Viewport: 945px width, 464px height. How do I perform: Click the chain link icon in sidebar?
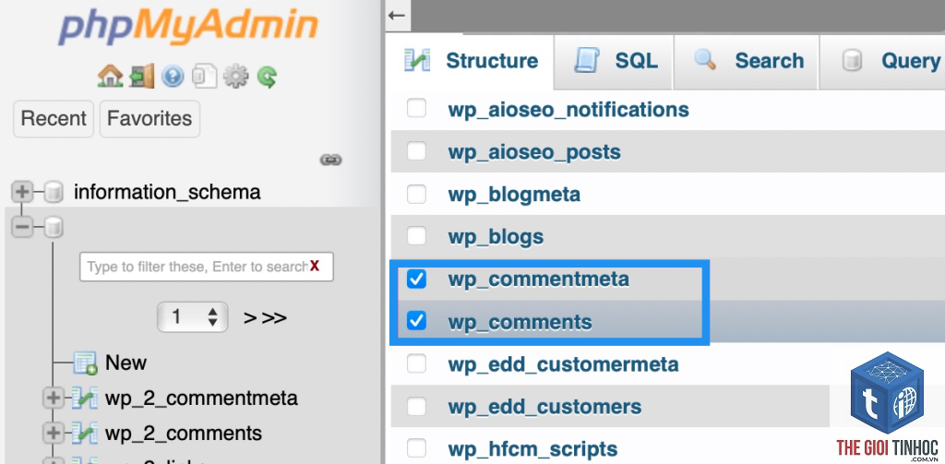tap(331, 160)
